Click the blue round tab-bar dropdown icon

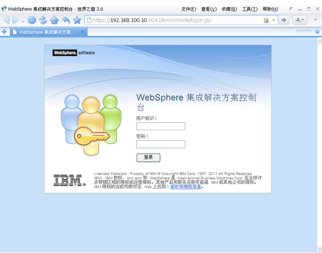317,32
